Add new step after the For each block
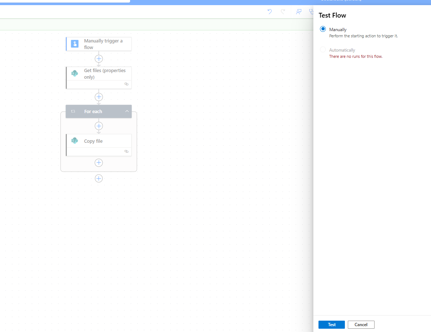The height and width of the screenshot is (332, 431). click(99, 178)
